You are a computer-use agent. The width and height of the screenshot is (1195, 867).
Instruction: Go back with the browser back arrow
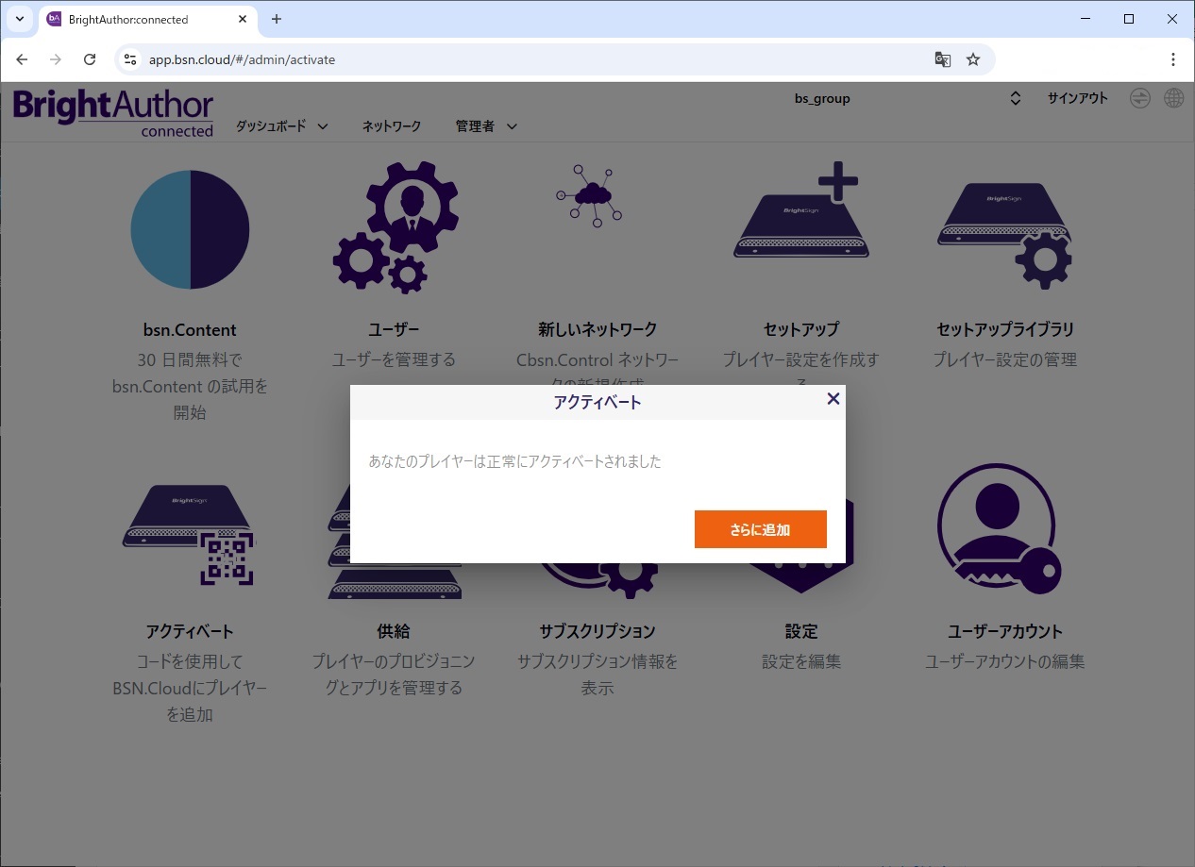click(22, 59)
